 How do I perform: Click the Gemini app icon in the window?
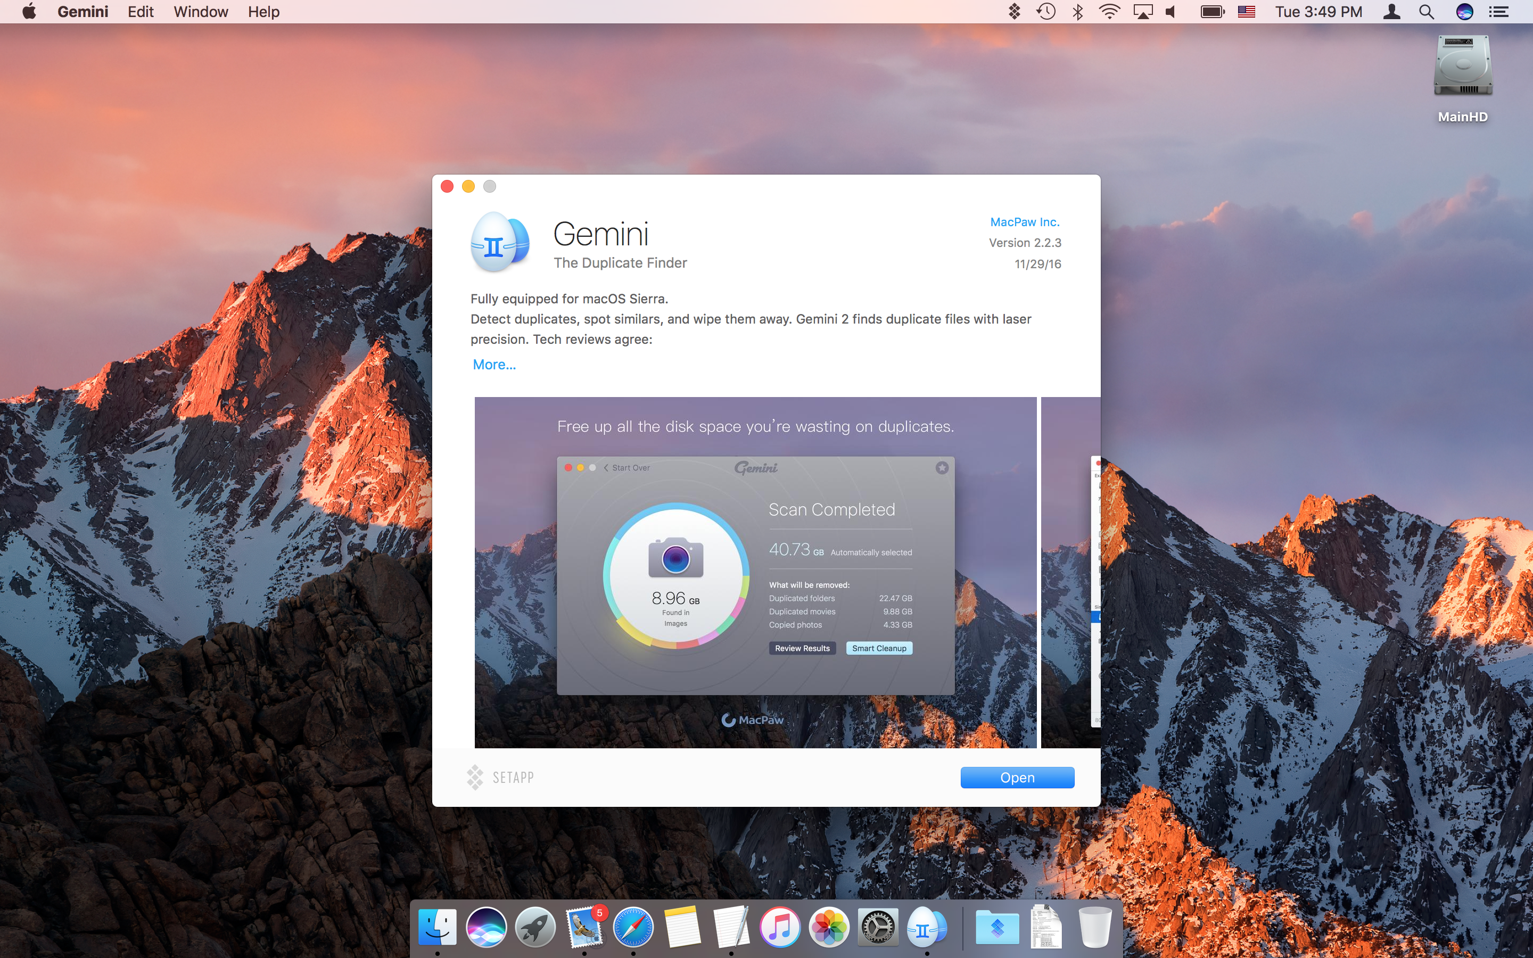click(500, 243)
